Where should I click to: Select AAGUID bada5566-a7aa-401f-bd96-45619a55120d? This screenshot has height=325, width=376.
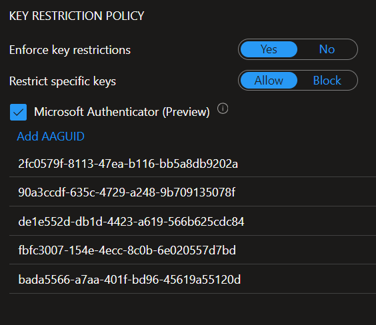click(193, 279)
